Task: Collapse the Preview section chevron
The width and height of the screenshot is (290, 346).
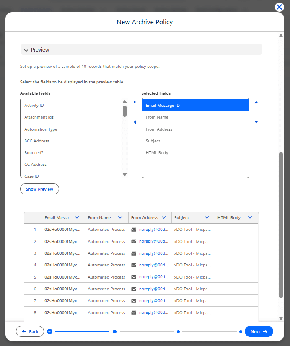Action: click(26, 50)
